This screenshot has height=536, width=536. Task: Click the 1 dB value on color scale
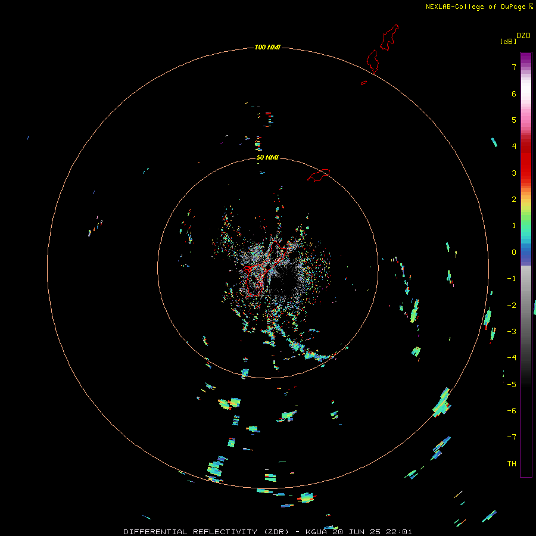(514, 226)
